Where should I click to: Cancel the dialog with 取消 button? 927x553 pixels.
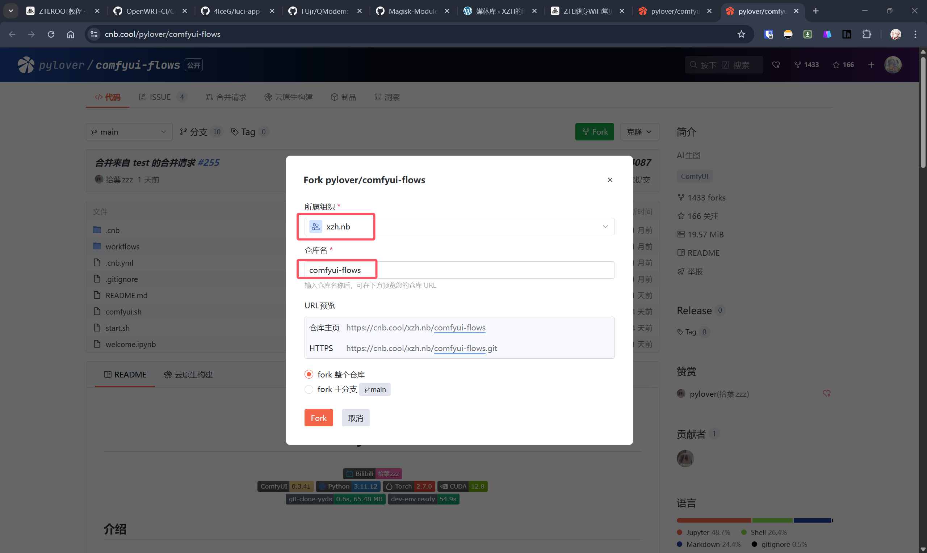[x=355, y=418]
